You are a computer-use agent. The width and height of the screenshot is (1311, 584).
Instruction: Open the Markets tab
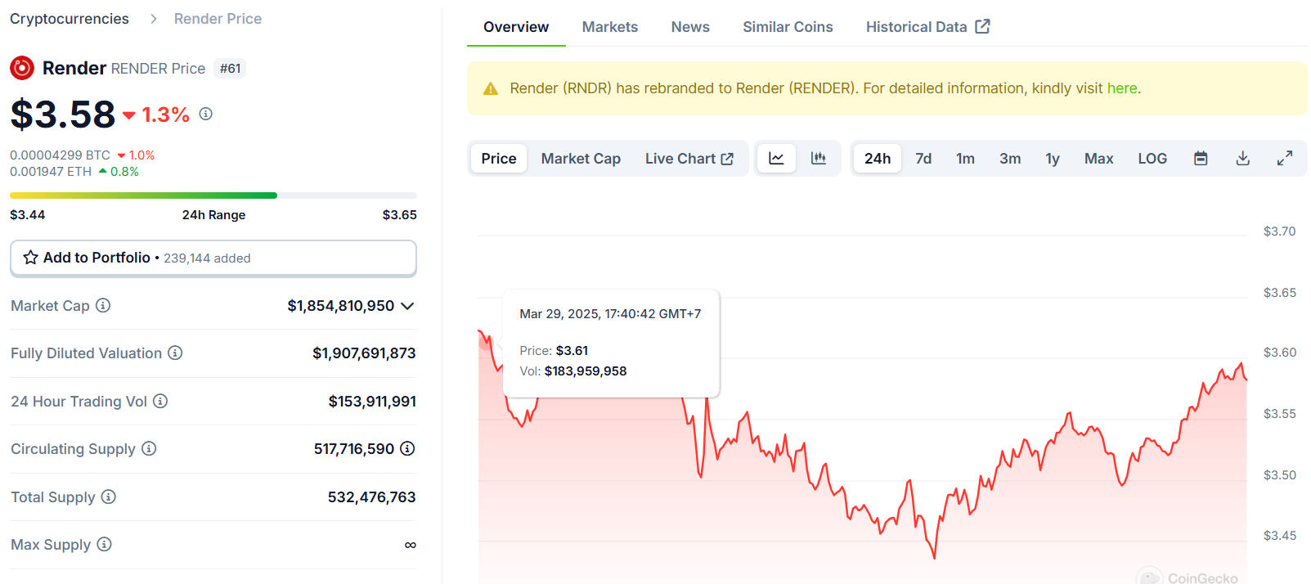[610, 27]
